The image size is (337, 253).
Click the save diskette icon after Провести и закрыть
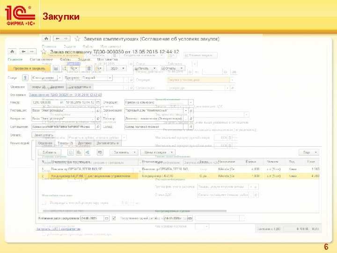coord(56,68)
